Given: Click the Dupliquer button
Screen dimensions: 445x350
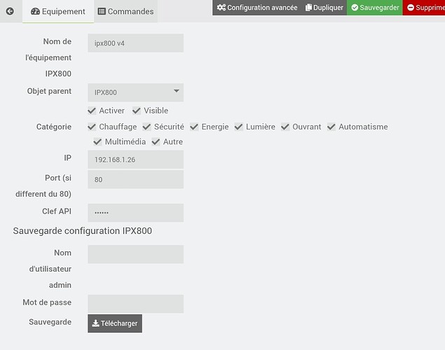Looking at the screenshot, I should 324,8.
